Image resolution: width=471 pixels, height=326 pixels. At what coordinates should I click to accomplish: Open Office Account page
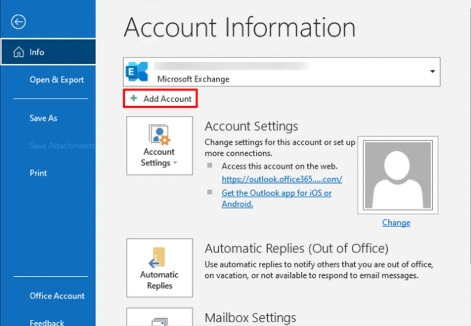point(57,296)
